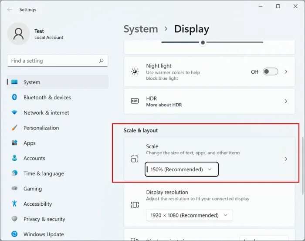Click the System breadcrumb link
The width and height of the screenshot is (305, 241).
(x=141, y=29)
